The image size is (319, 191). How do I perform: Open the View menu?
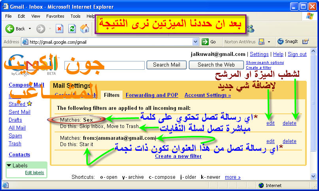(x=36, y=16)
